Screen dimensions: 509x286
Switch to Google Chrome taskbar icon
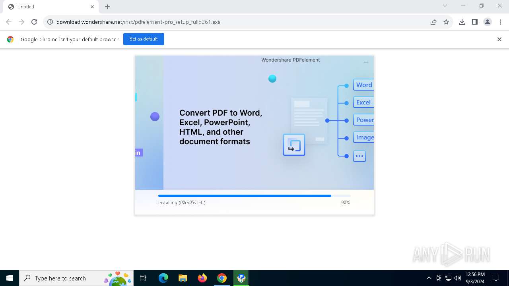coord(222,278)
